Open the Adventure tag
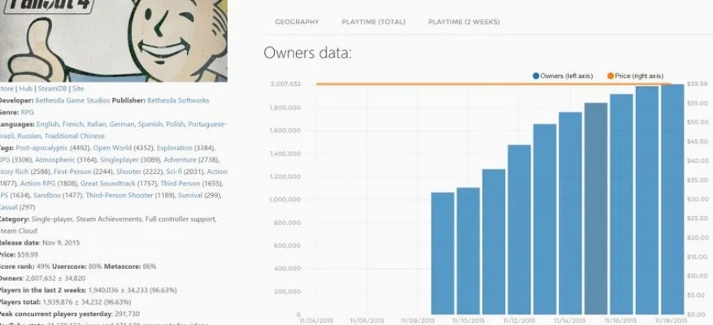 pyautogui.click(x=180, y=159)
